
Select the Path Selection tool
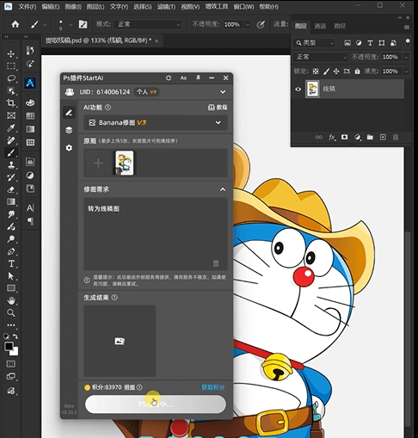point(11,276)
